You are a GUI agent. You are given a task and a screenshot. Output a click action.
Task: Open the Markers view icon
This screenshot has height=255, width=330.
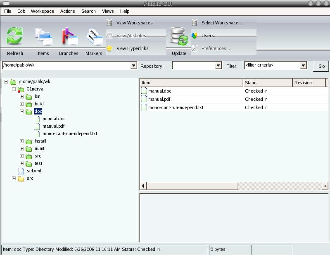[95, 37]
